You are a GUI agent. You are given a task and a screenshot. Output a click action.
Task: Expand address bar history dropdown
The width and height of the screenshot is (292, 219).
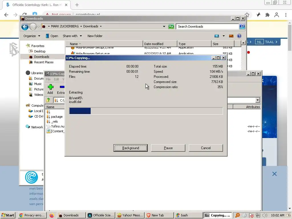point(164,27)
